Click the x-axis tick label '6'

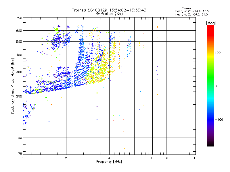click(134, 158)
